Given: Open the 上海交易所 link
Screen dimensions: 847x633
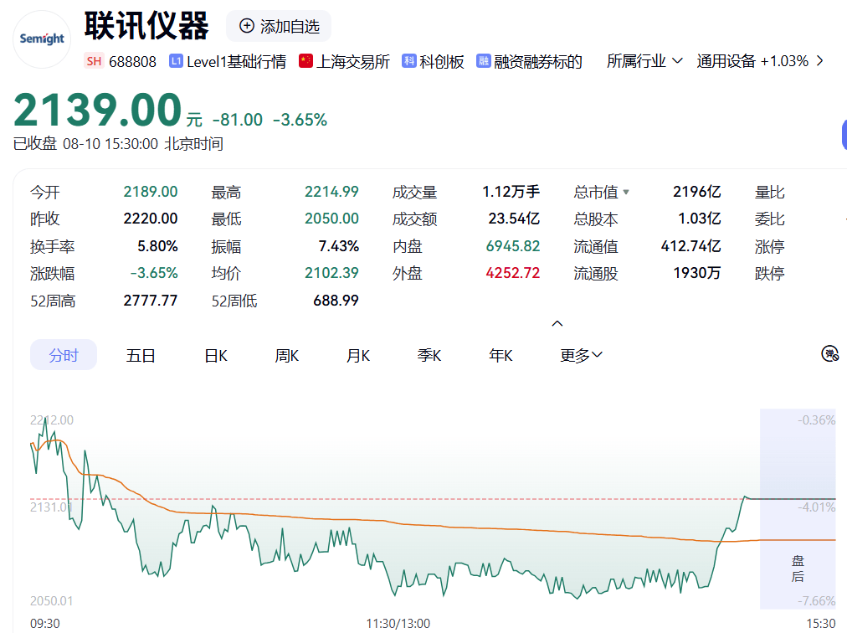Looking at the screenshot, I should [352, 62].
